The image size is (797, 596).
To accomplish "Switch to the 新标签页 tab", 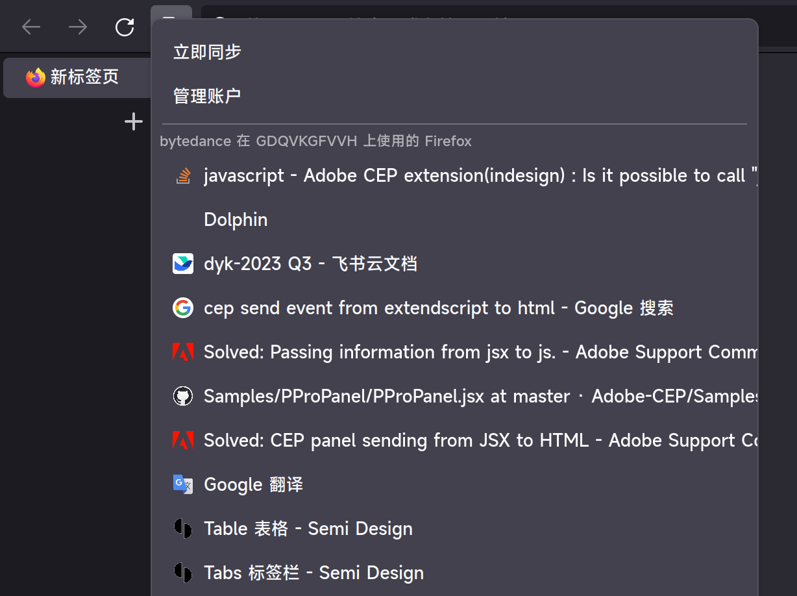I will coord(77,77).
